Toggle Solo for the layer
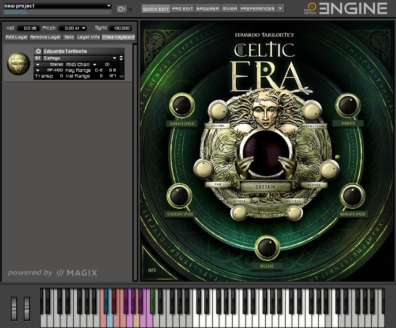Viewport: 396px width, 328px height. coord(69,37)
